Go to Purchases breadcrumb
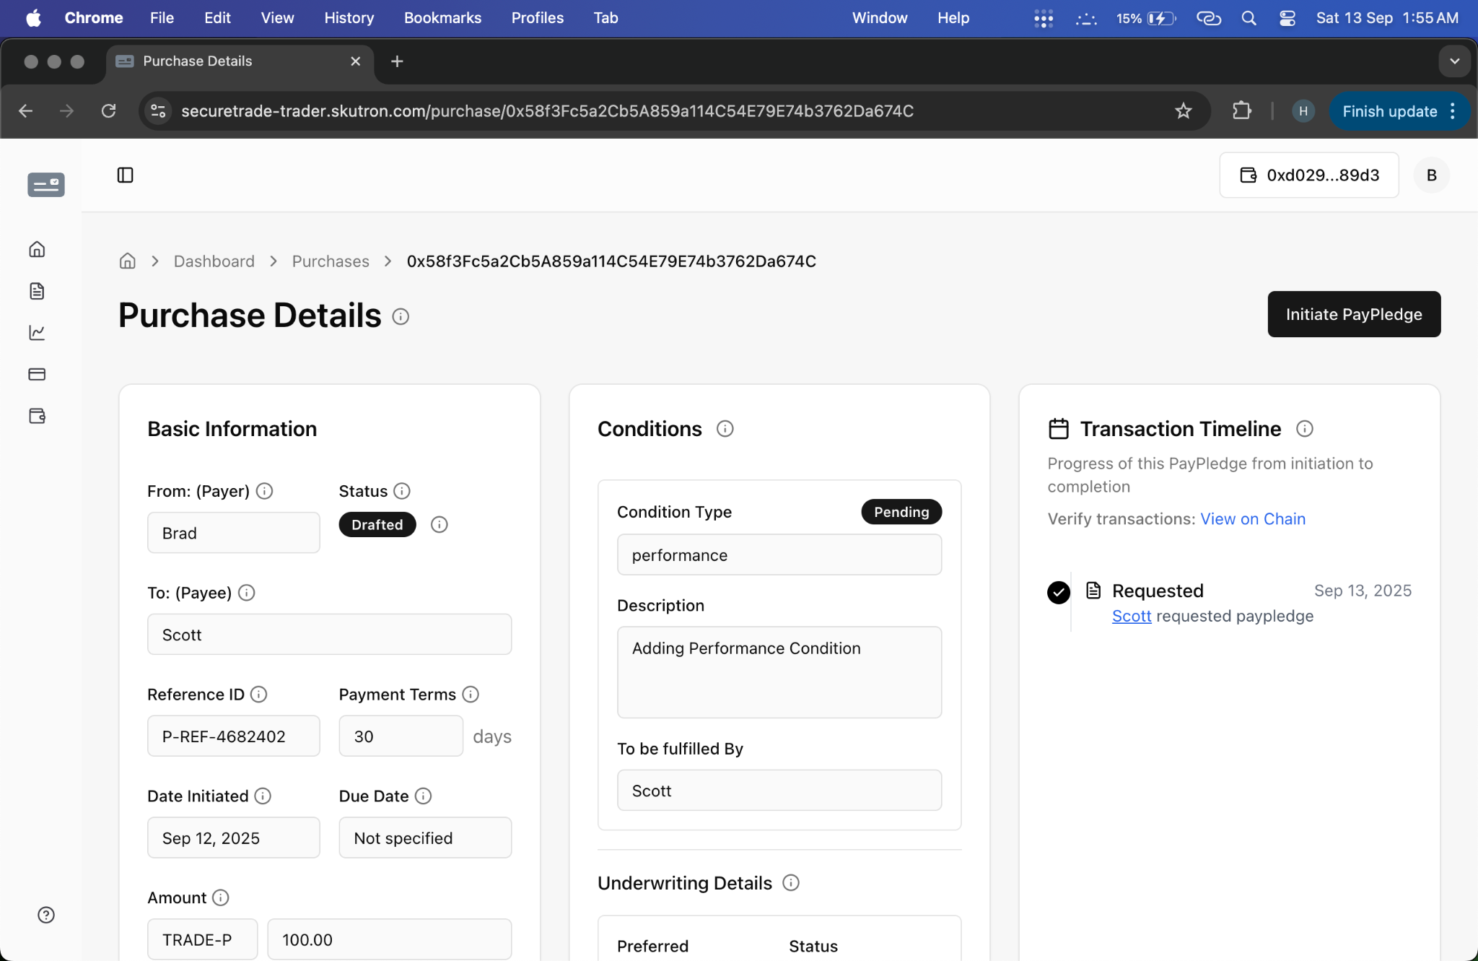This screenshot has width=1478, height=961. click(331, 261)
